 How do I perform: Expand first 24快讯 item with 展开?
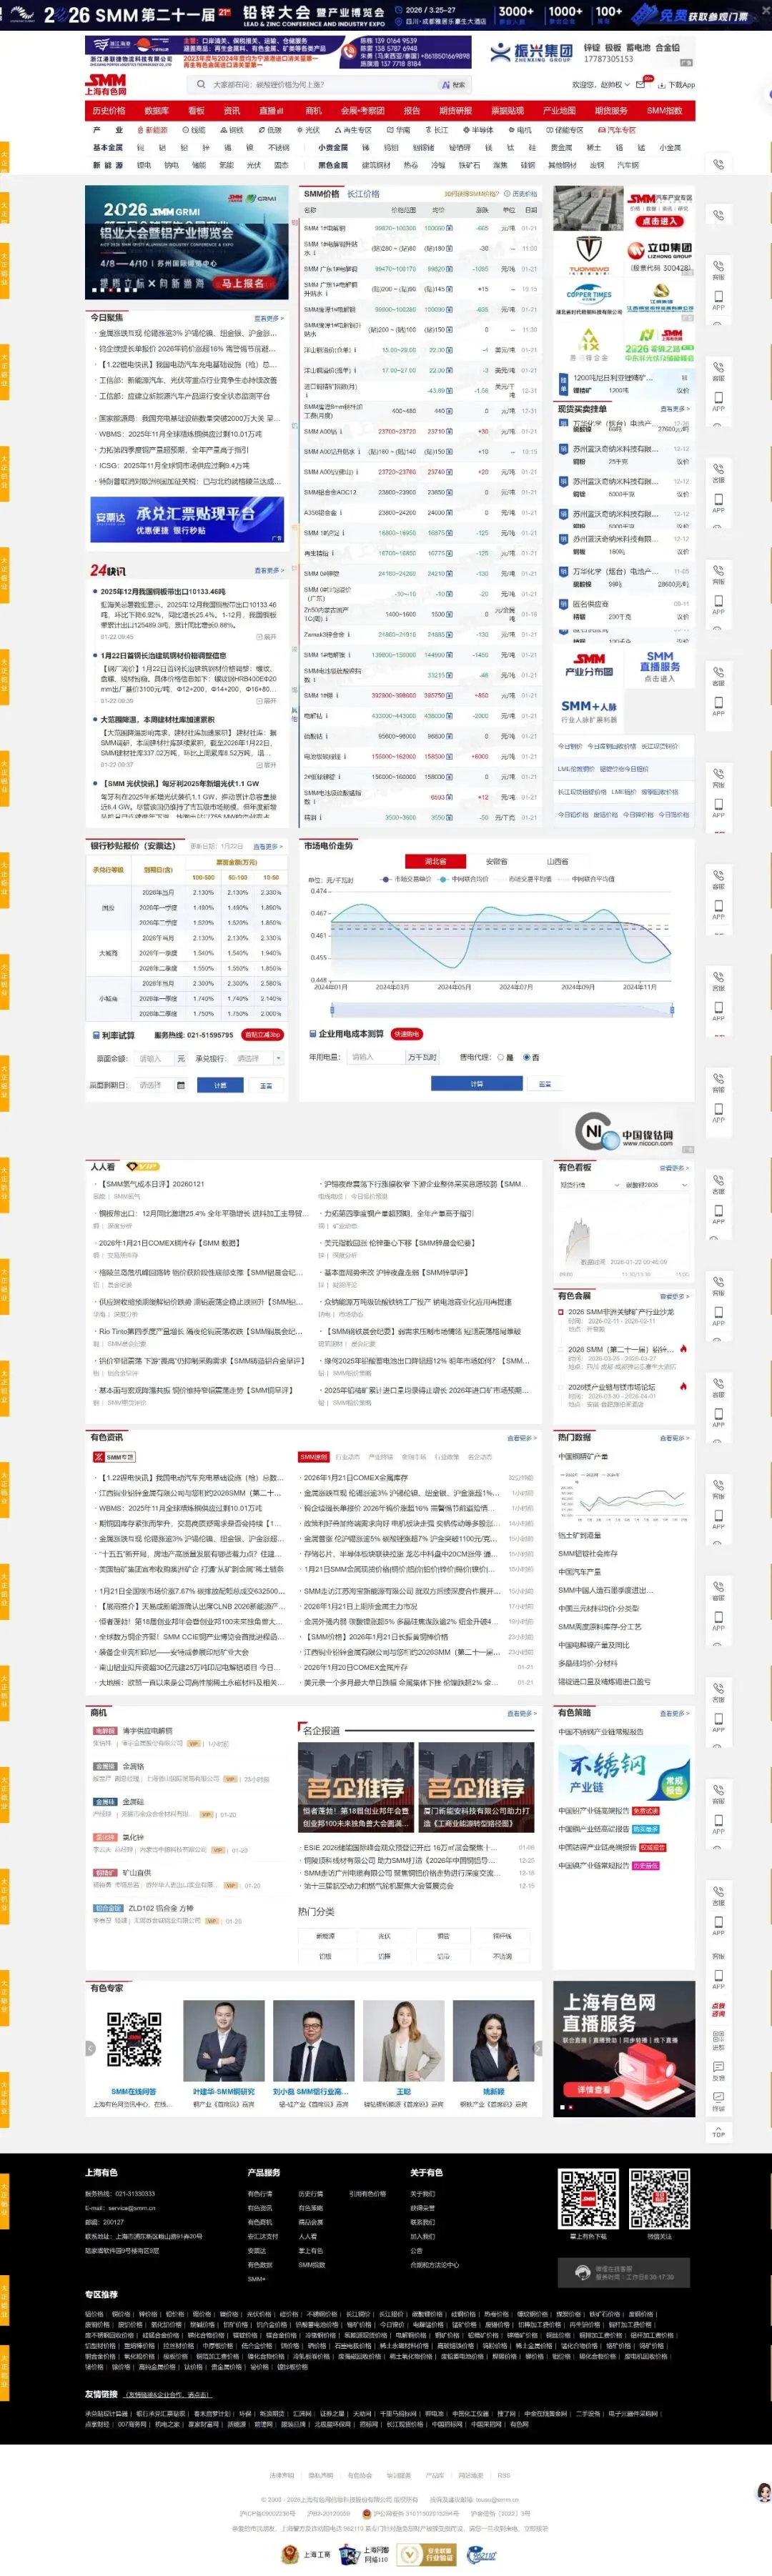[266, 636]
